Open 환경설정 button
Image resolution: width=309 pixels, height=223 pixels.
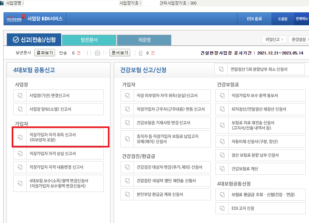(x=299, y=40)
